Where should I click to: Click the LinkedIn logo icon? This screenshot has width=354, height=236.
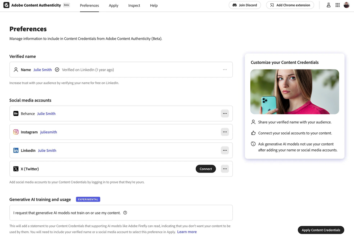tap(16, 150)
